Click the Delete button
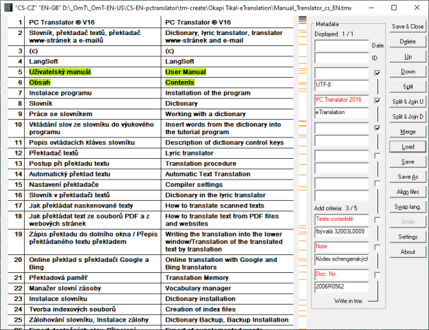429x330 pixels. (408, 41)
